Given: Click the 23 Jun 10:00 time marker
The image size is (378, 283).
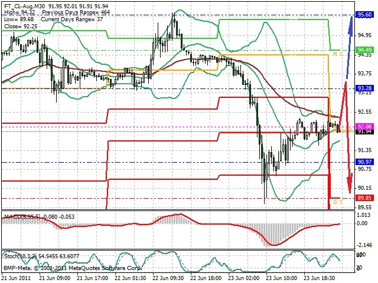Looking at the screenshot, I should (x=281, y=278).
